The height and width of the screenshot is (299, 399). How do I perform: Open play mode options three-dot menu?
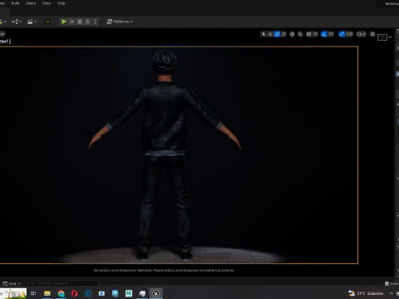[x=95, y=22]
